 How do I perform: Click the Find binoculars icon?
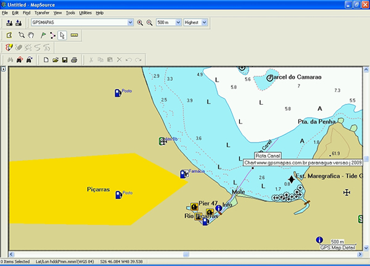[9, 60]
